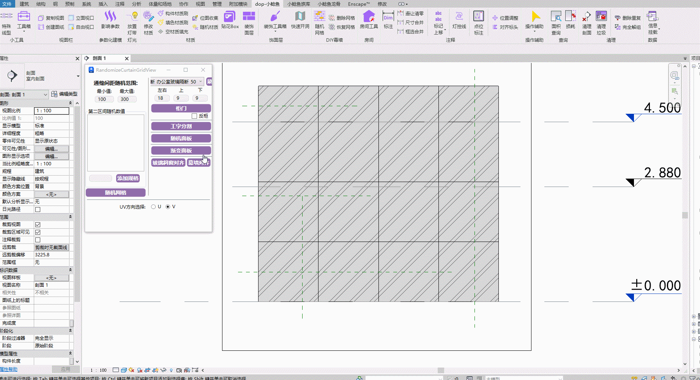Collapse the 范围 properties section

pyautogui.click(x=70, y=217)
